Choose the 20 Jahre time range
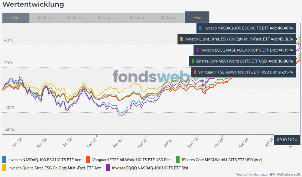Viewport: 302px width, 177px height. 168,18
